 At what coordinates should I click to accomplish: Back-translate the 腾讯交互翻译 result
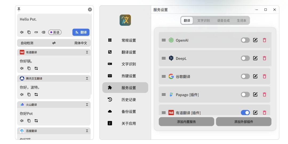pos(36,94)
